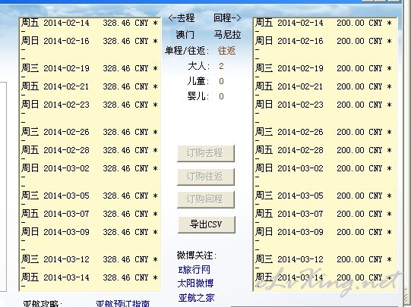Select outbound fare for 2014-03-07
This screenshot has width=411, height=307.
[90, 214]
